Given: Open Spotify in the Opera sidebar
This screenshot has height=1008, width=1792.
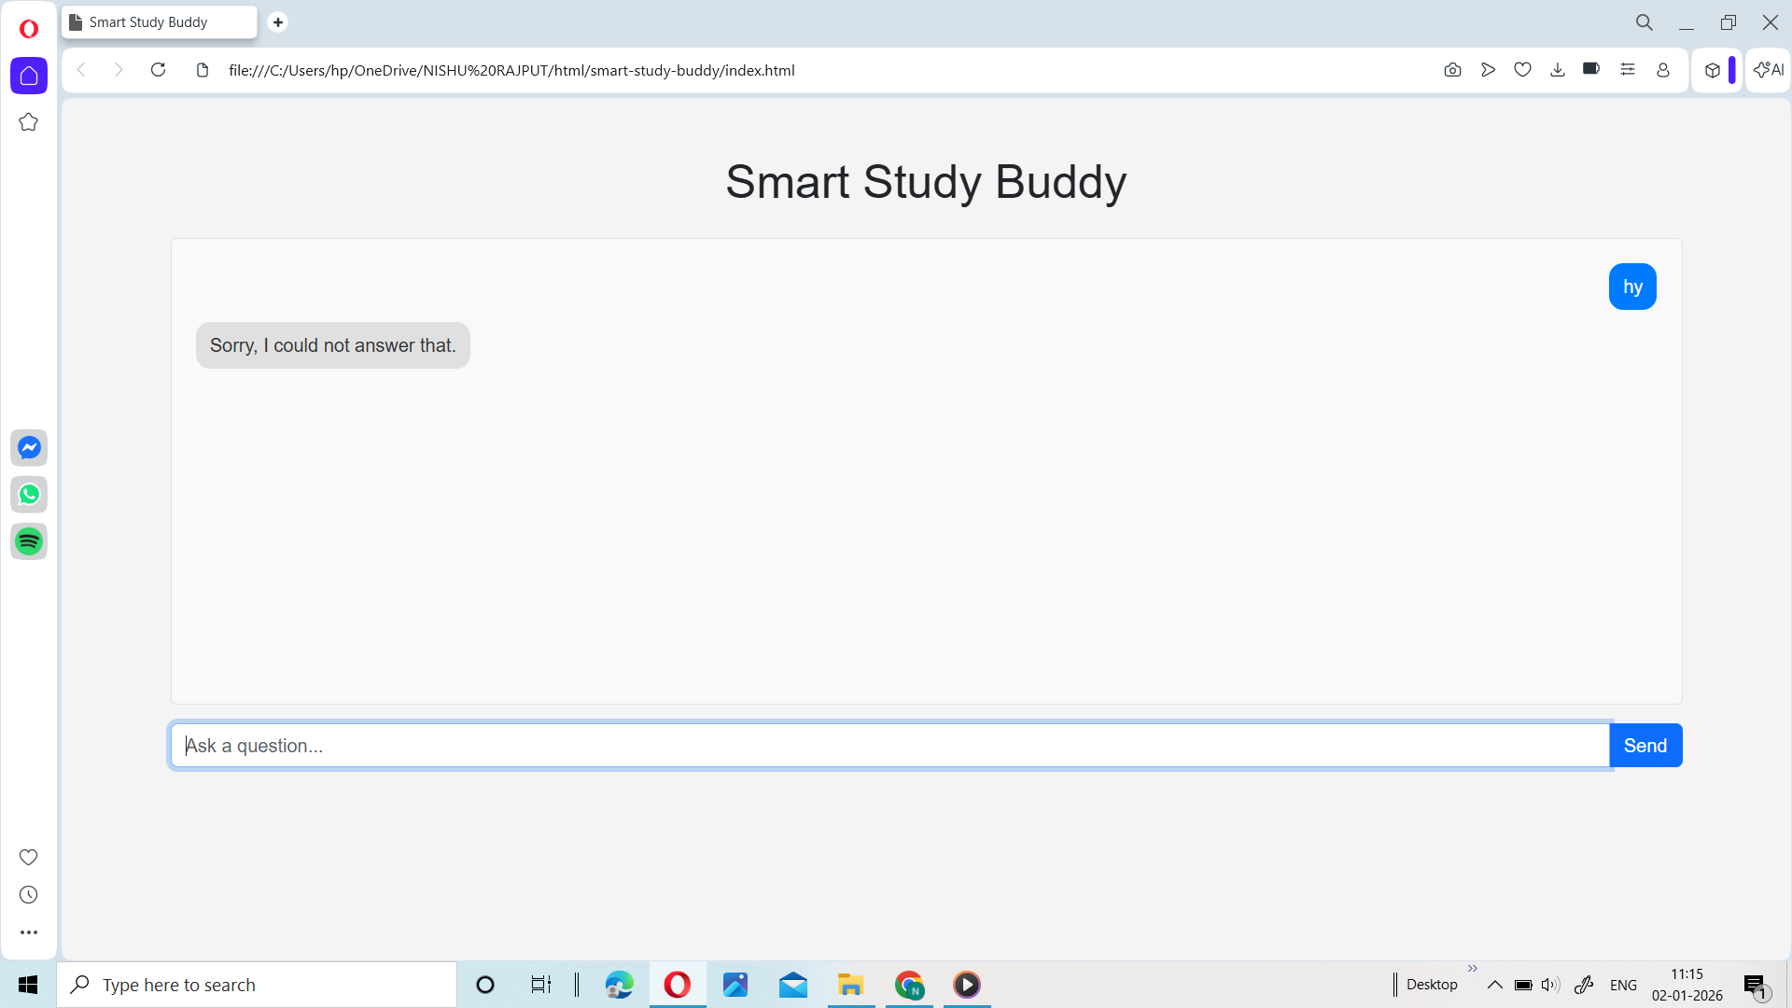Looking at the screenshot, I should [x=29, y=541].
